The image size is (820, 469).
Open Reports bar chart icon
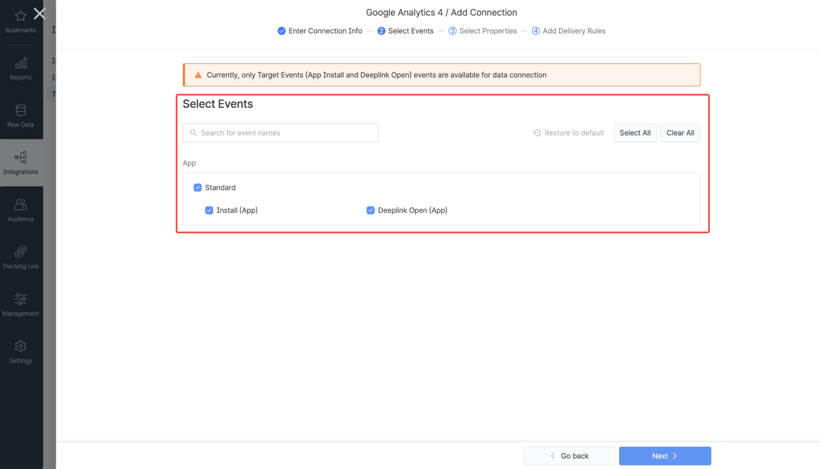click(x=20, y=63)
